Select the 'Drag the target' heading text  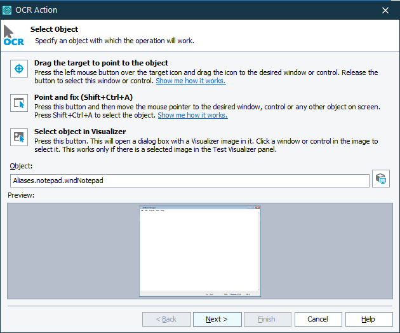click(x=101, y=63)
